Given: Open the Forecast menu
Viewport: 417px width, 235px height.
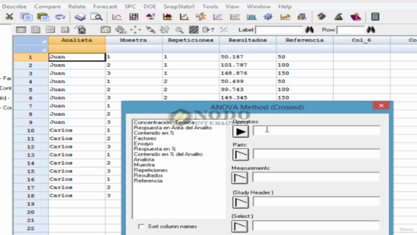Looking at the screenshot, I should [x=105, y=7].
